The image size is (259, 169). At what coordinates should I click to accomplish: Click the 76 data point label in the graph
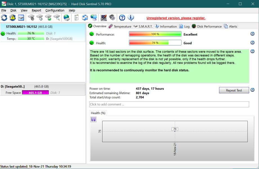pyautogui.click(x=175, y=129)
